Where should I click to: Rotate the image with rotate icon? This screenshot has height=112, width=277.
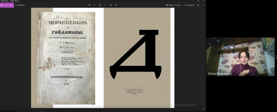pos(111,5)
